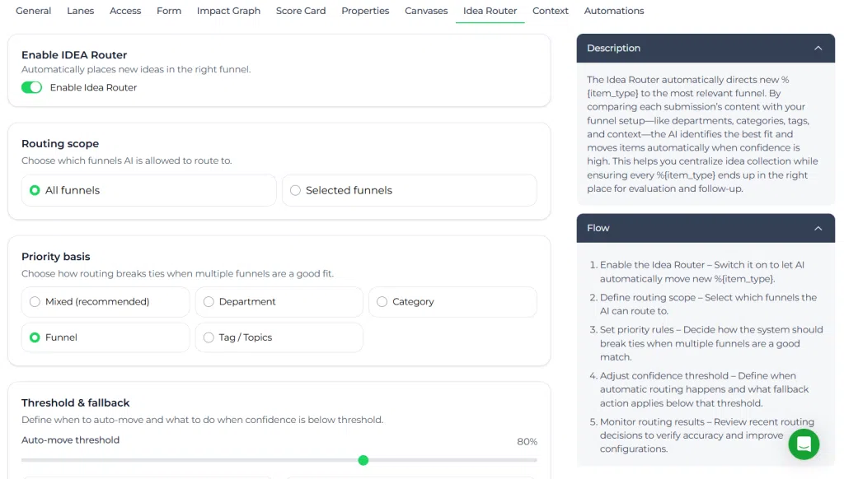
Task: Click the Auto-move threshold label
Action: pyautogui.click(x=71, y=439)
